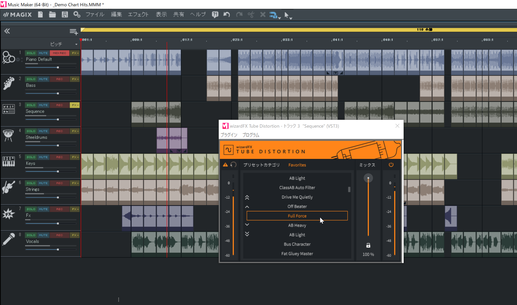
Task: Open the 編集 menu
Action: (x=116, y=15)
